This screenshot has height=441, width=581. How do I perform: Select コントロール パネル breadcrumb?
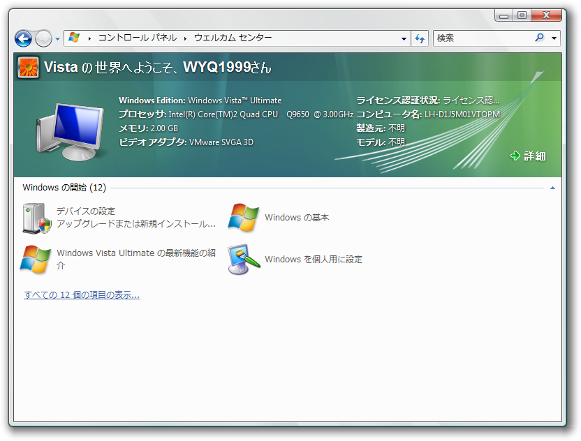coord(137,38)
